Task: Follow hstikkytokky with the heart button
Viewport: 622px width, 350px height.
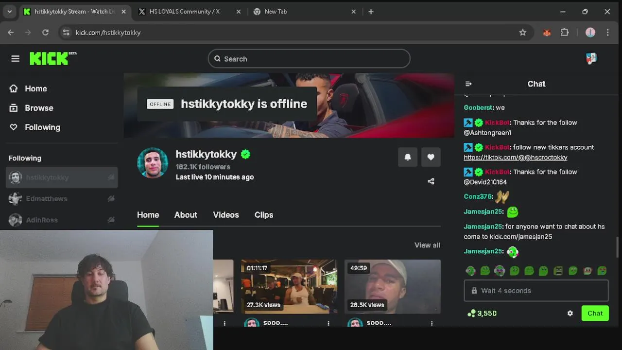Action: point(431,157)
